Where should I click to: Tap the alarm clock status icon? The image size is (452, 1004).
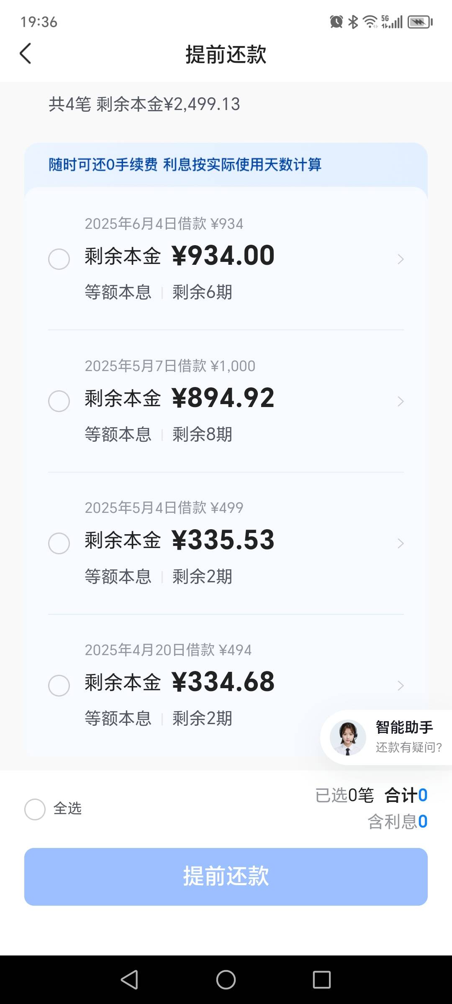[x=336, y=22]
